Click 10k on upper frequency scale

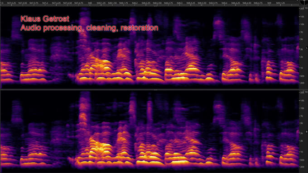point(302,24)
